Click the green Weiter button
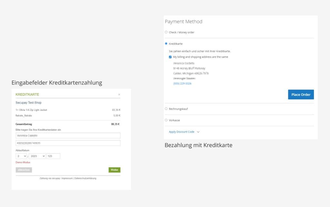The image size is (330, 207). [114, 170]
